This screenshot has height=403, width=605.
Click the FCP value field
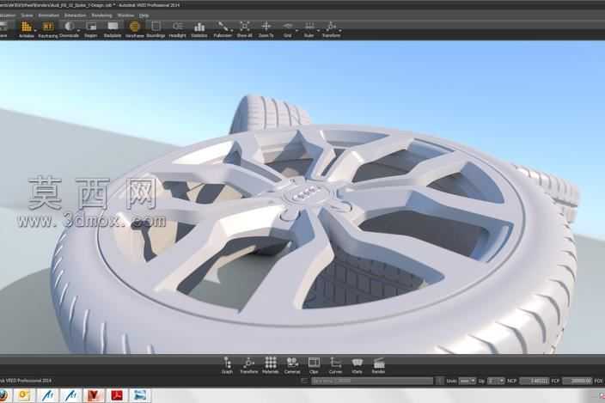tap(577, 381)
